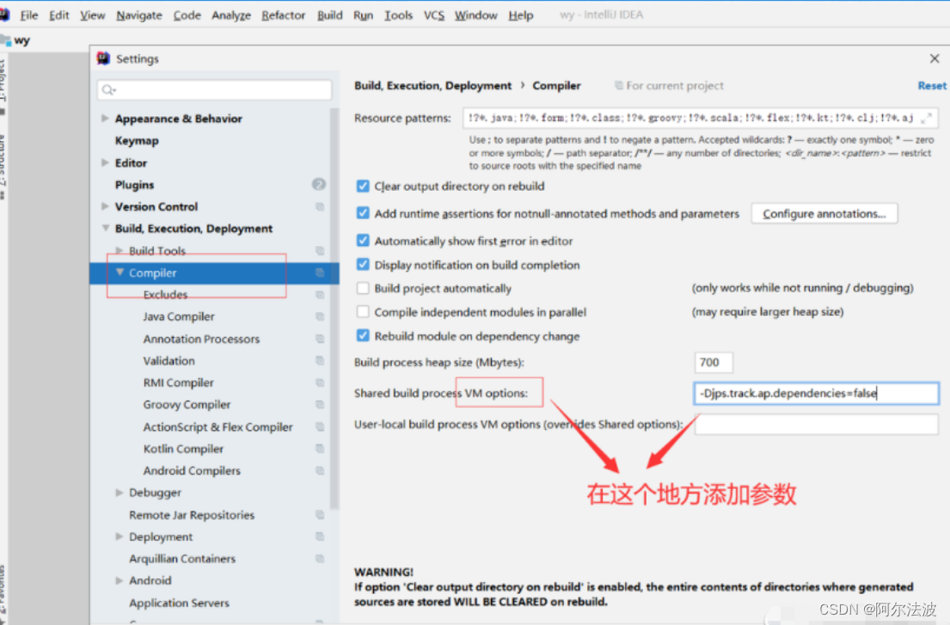Expand Build Tools node
Screen dimensions: 950x625
tap(120, 250)
